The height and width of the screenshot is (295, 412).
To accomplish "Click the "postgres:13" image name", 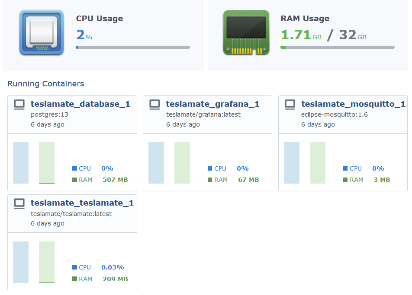I will pos(49,114).
